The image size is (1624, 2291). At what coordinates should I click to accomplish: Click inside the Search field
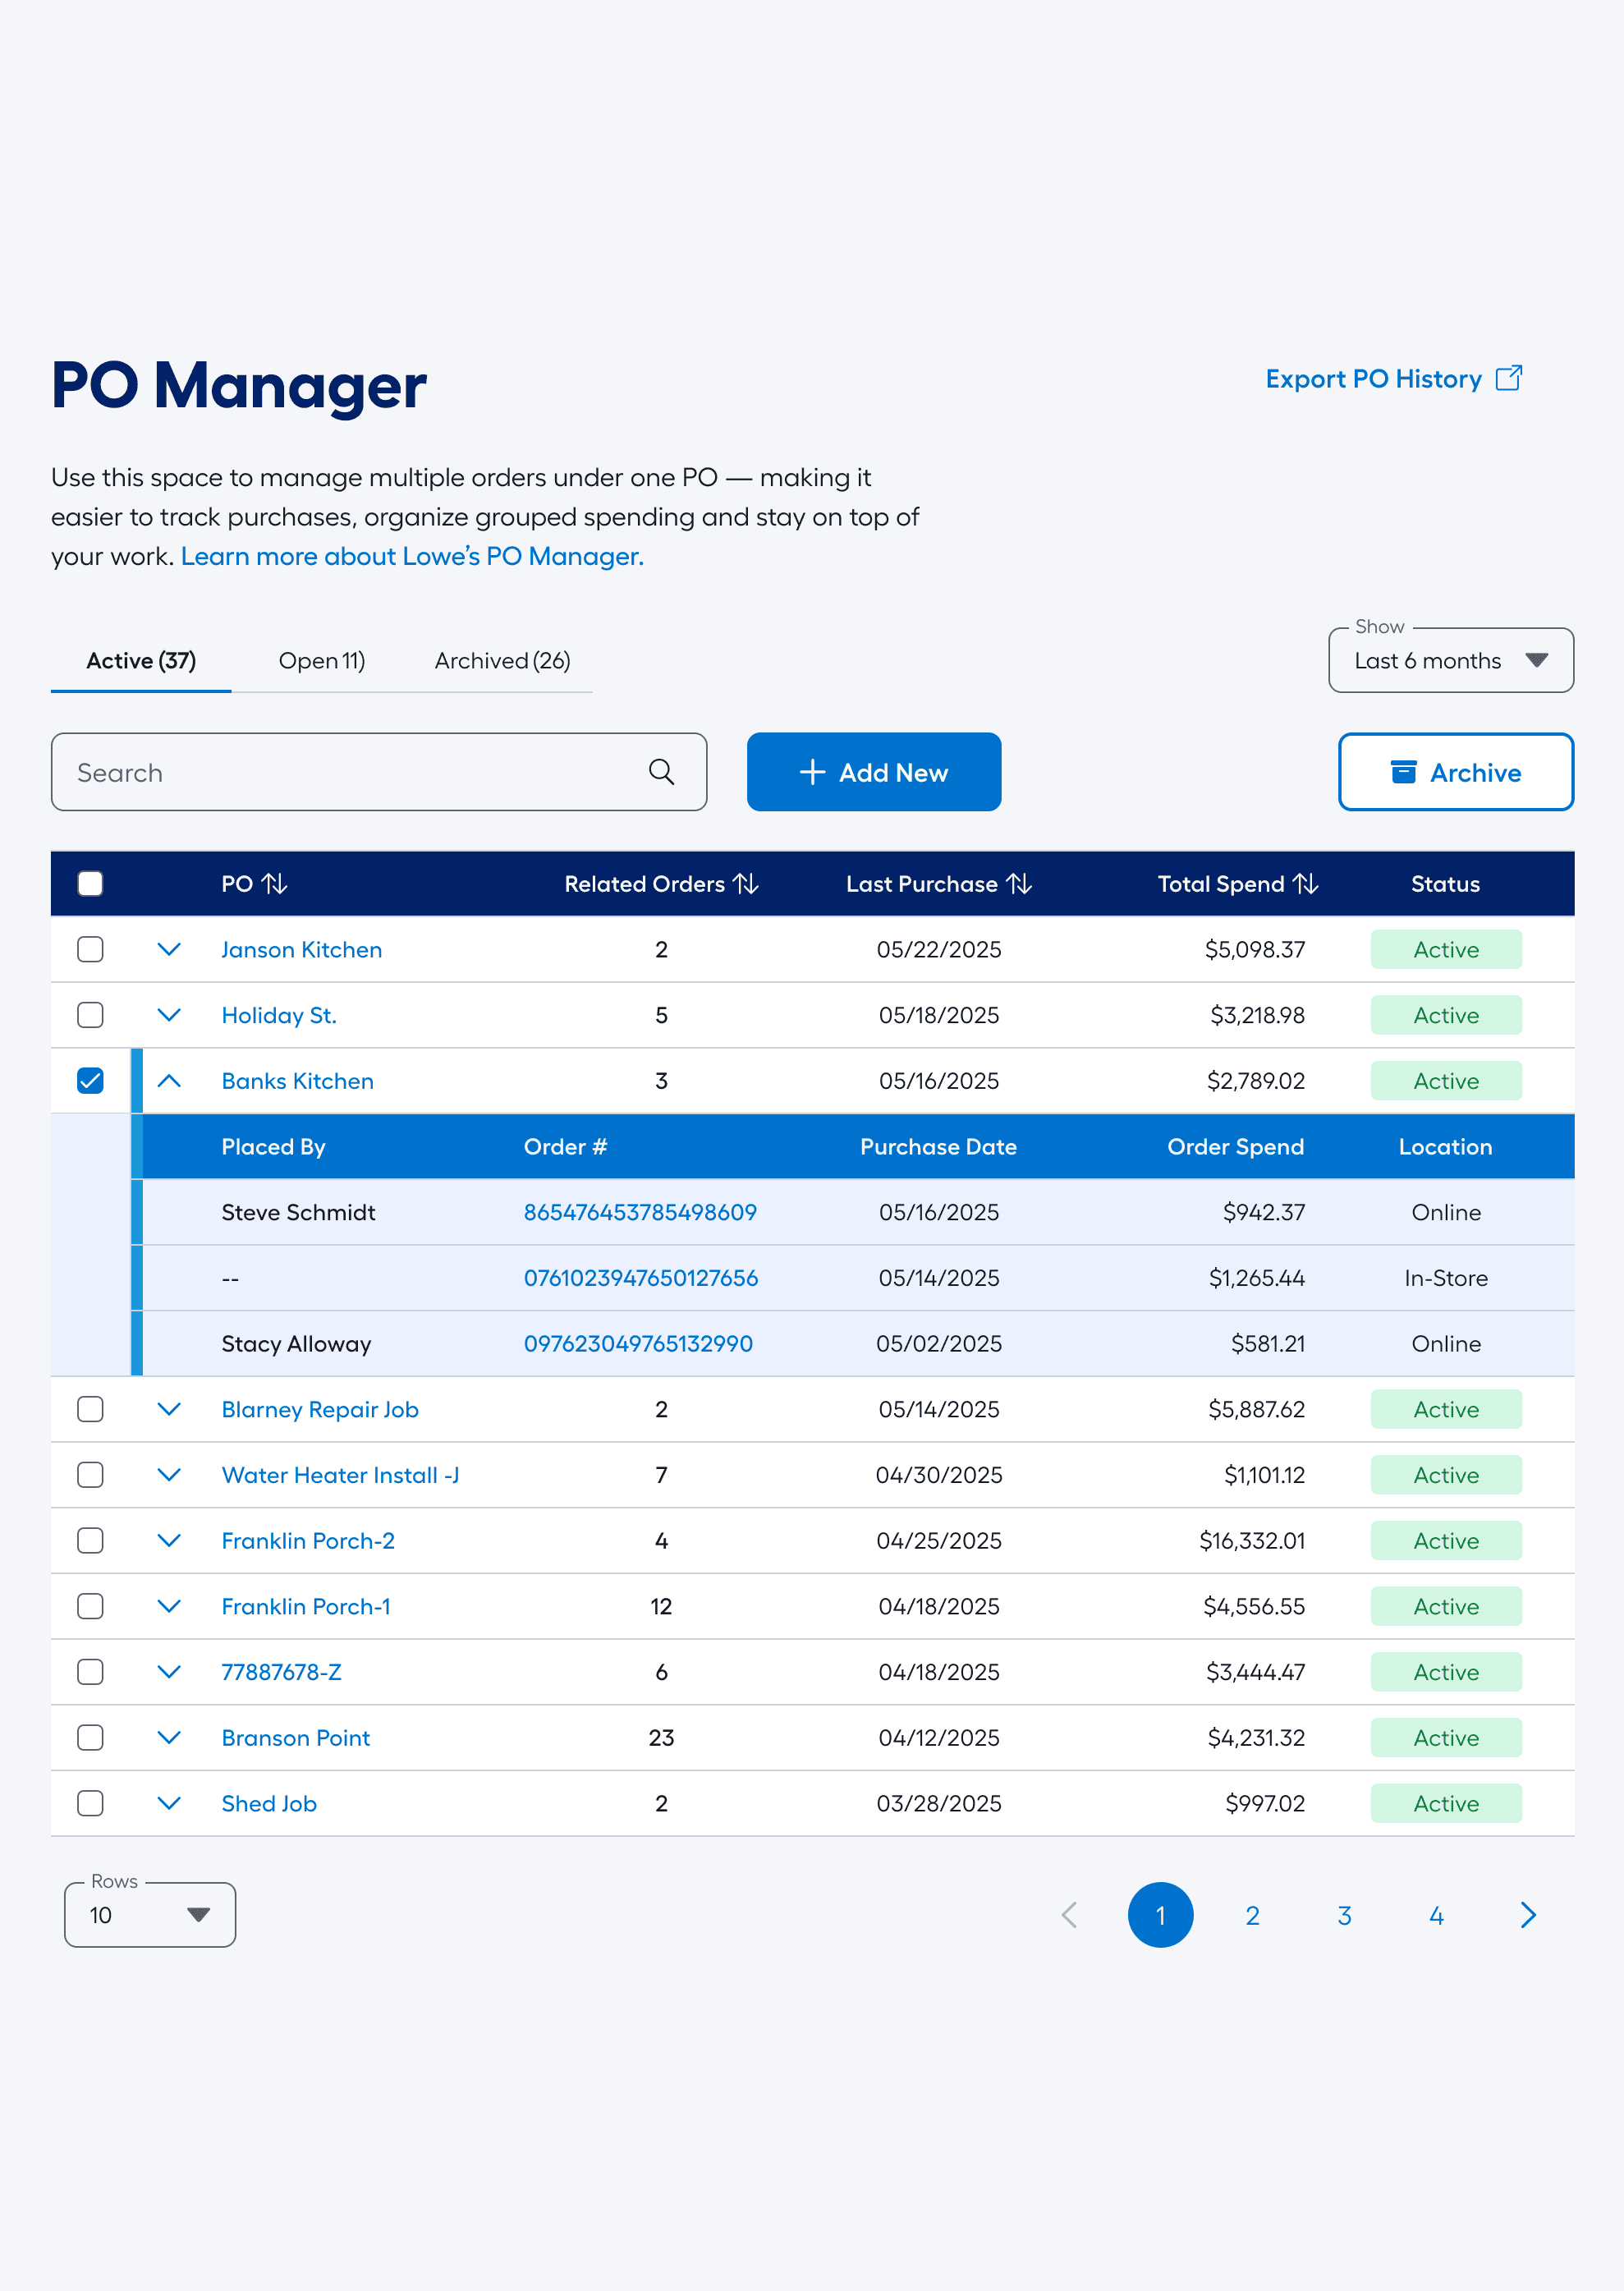coord(300,771)
